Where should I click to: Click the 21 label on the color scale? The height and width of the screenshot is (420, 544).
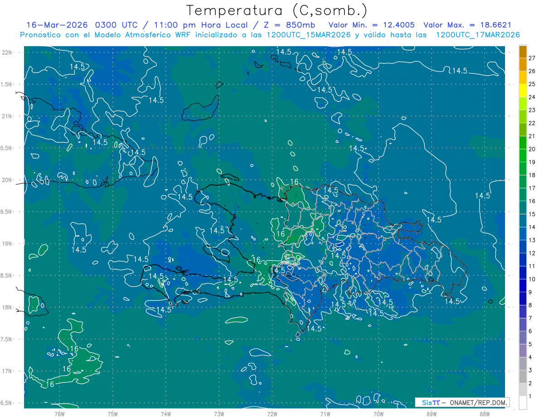point(532,136)
